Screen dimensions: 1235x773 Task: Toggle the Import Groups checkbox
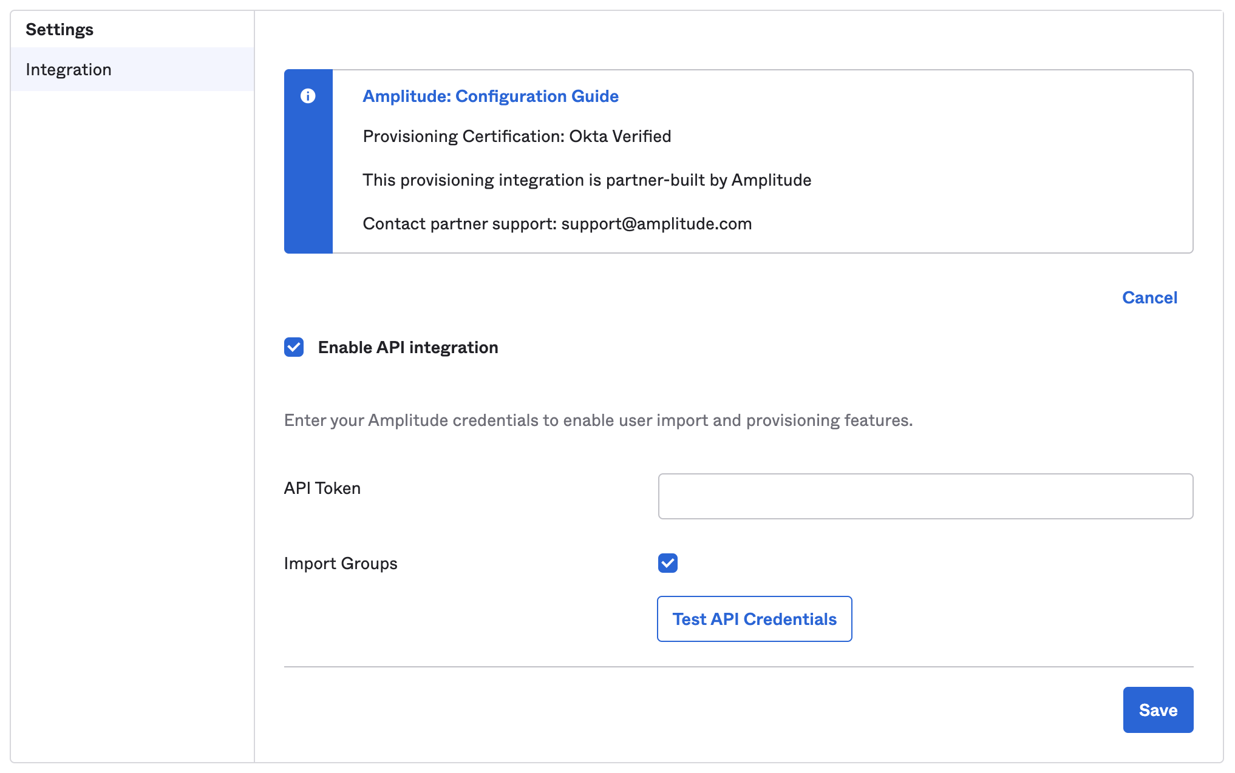click(667, 563)
